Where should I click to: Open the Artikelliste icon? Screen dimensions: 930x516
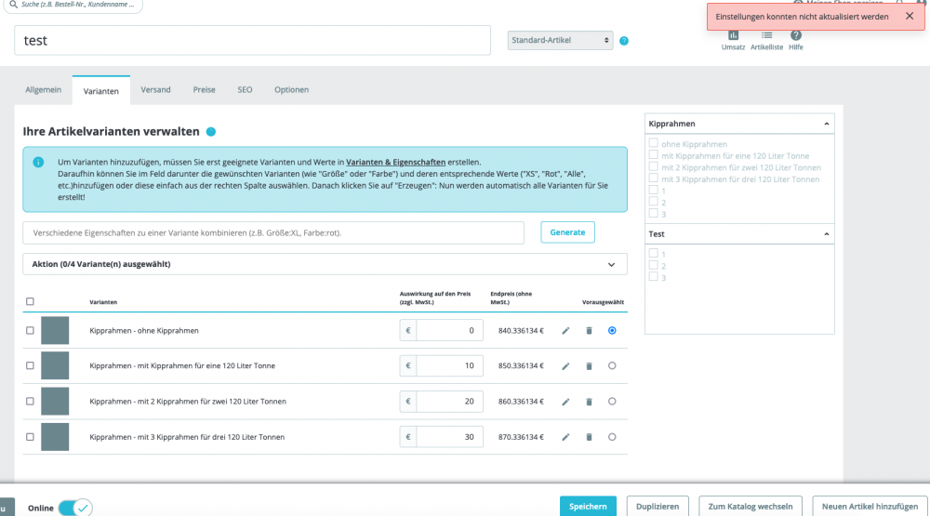(x=767, y=35)
